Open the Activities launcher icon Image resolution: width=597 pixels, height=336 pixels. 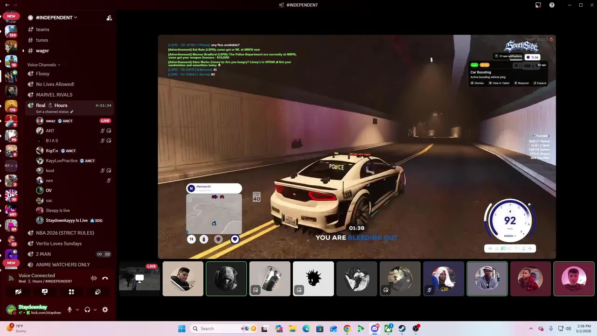[x=71, y=292]
